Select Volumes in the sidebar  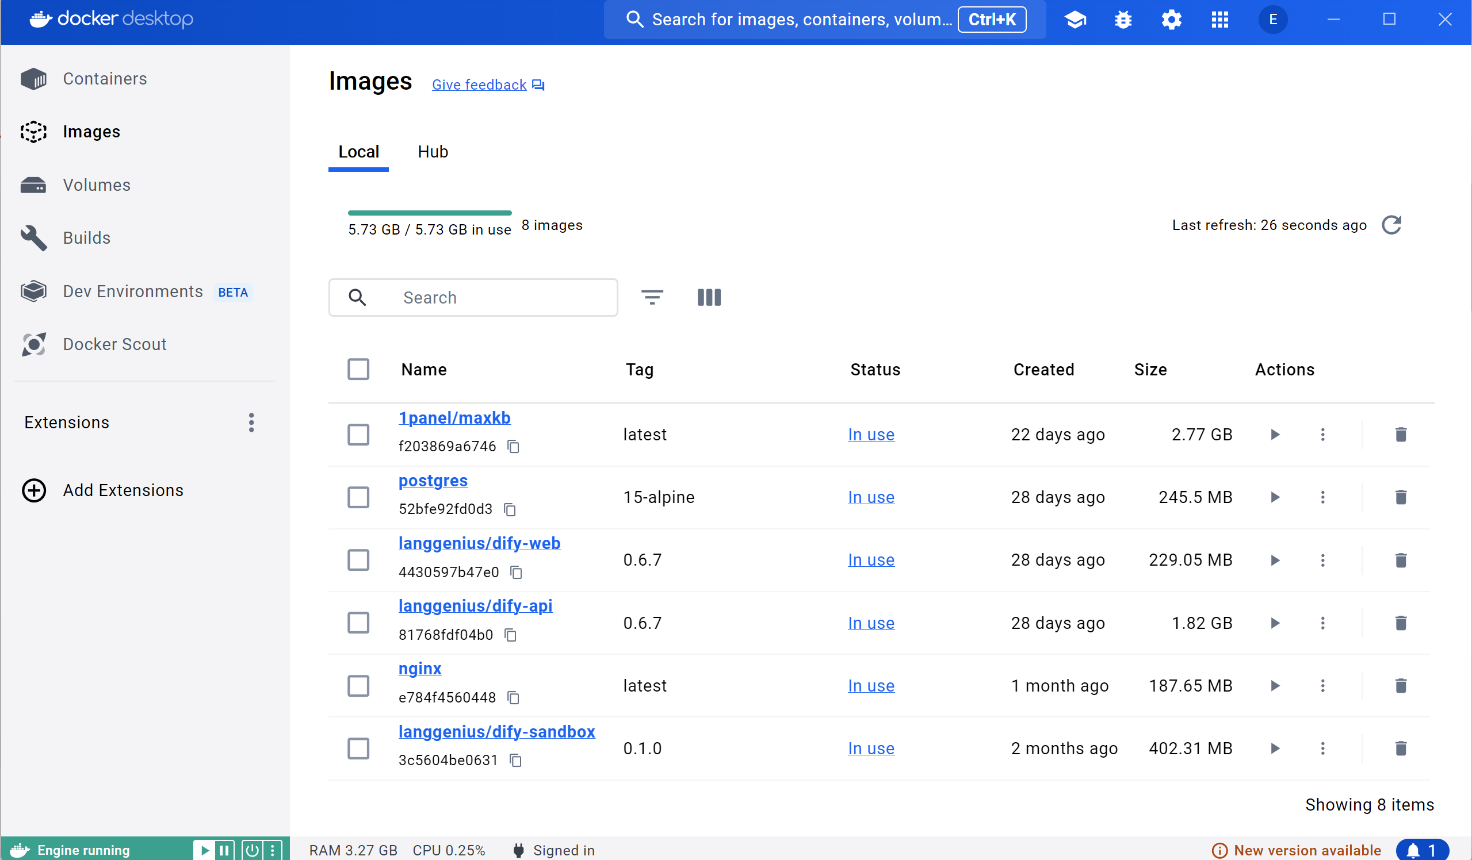[x=96, y=185]
